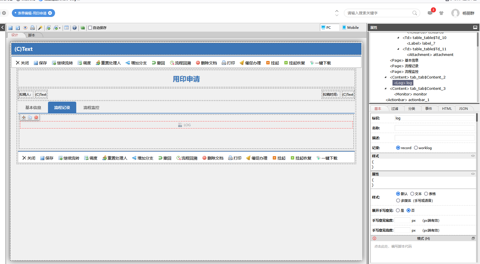This screenshot has height=264, width=480.
Task: Select 多媒体 (手写或语音) radio button
Action: pos(398,200)
